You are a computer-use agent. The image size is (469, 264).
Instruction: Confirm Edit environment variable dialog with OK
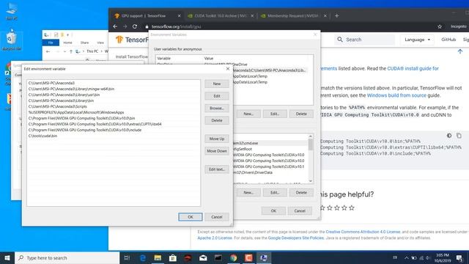(191, 217)
